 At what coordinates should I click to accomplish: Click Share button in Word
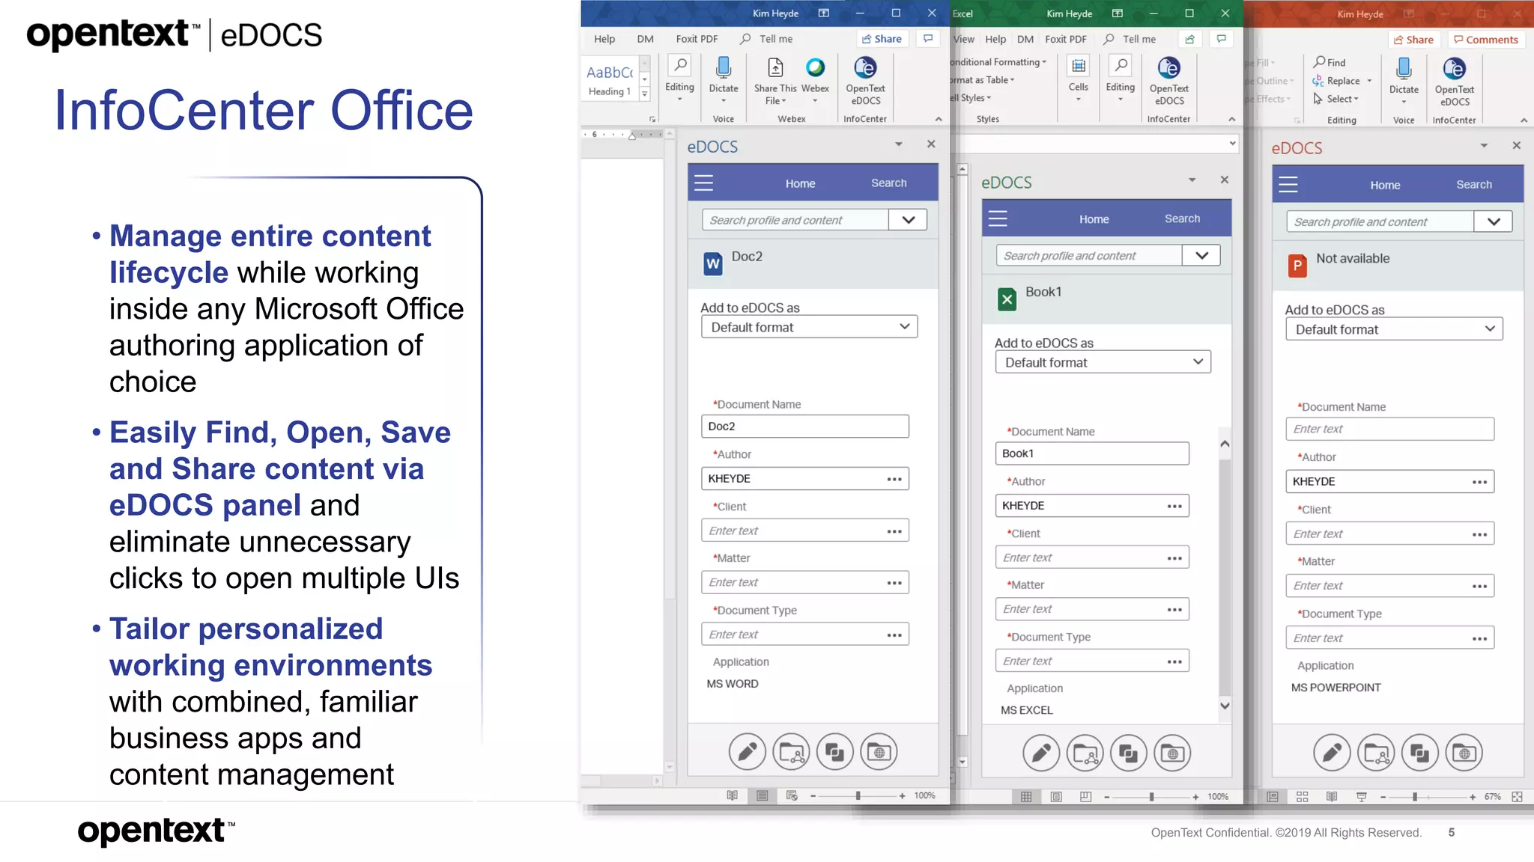882,39
